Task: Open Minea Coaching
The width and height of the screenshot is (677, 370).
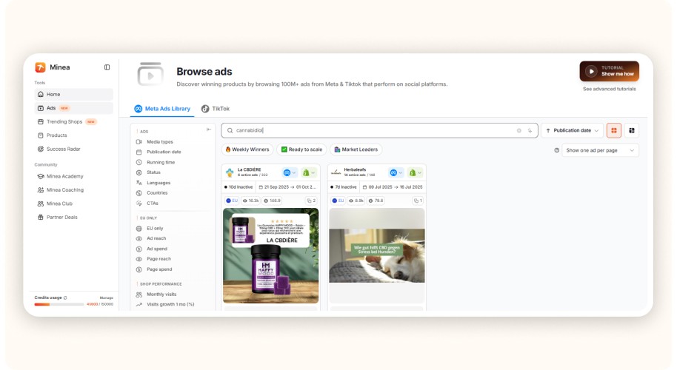Action: coord(73,189)
